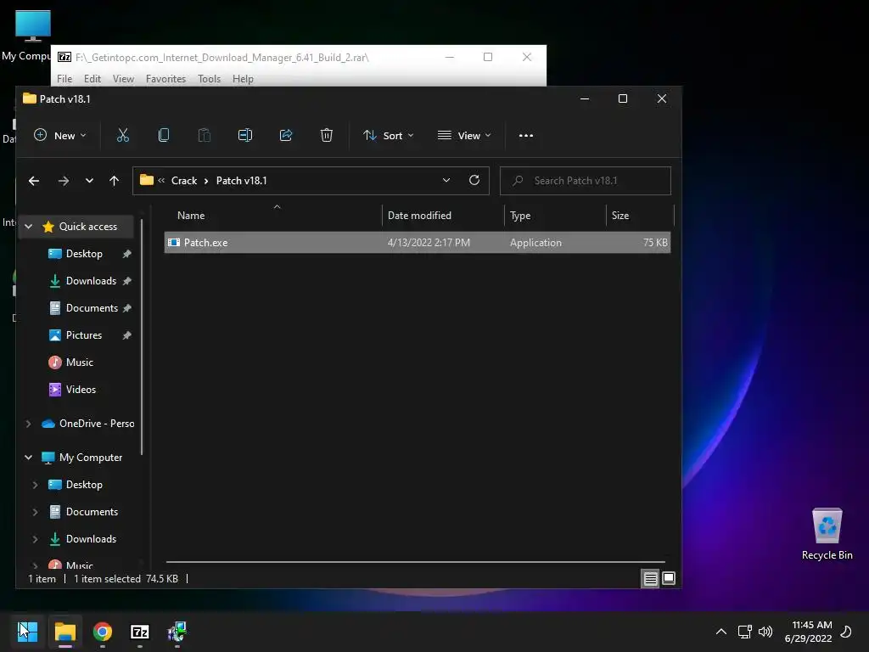Click the Copy icon in toolbar

pos(164,135)
